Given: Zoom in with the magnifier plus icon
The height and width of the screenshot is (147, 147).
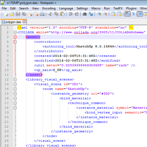Looking at the screenshot, I should (99, 14).
